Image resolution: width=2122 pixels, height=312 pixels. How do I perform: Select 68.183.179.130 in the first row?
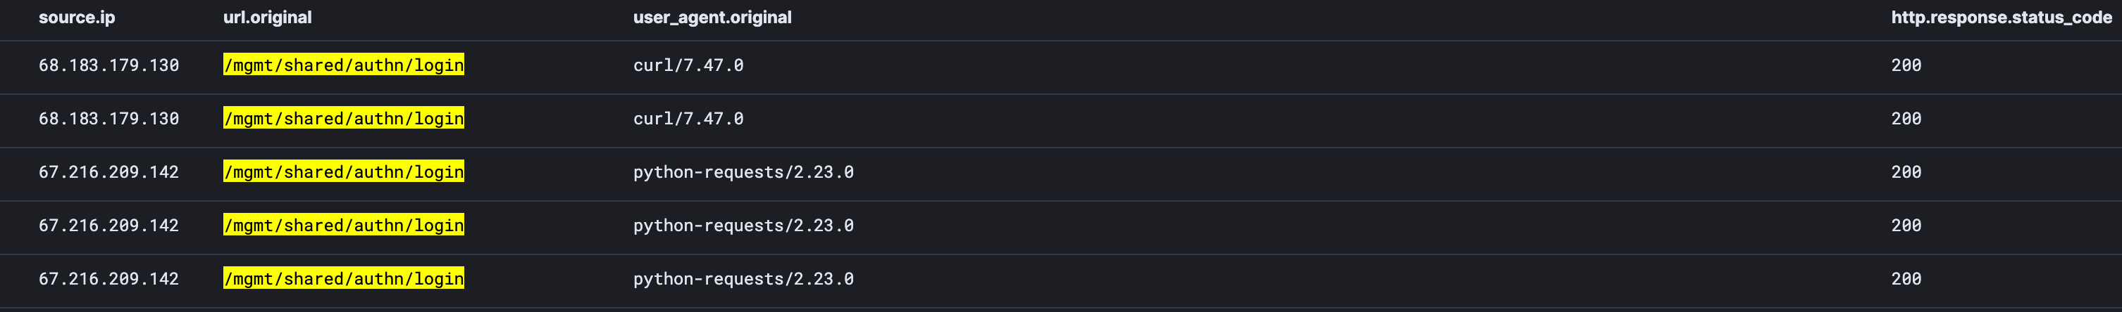click(108, 65)
